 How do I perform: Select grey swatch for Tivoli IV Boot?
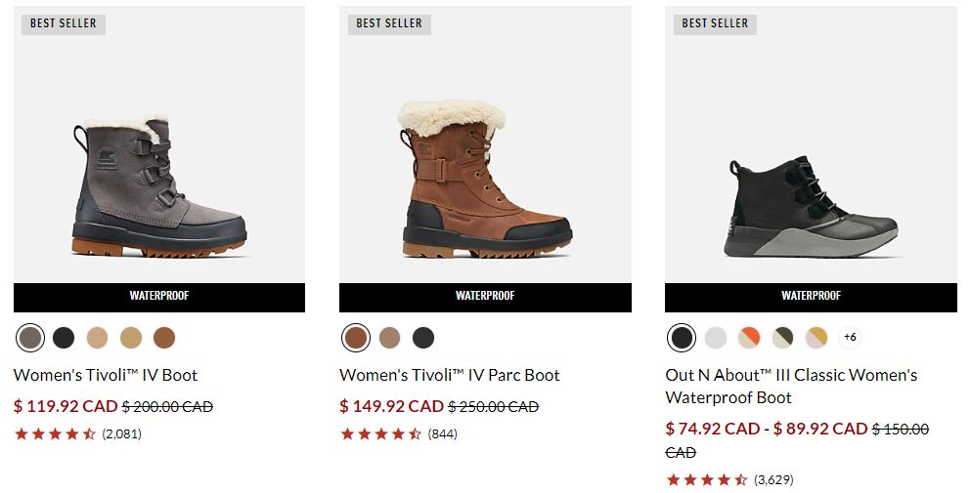coord(30,338)
